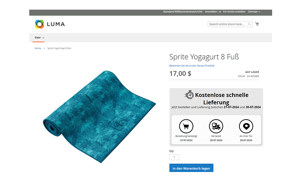Click the Search entire store field

[227, 24]
